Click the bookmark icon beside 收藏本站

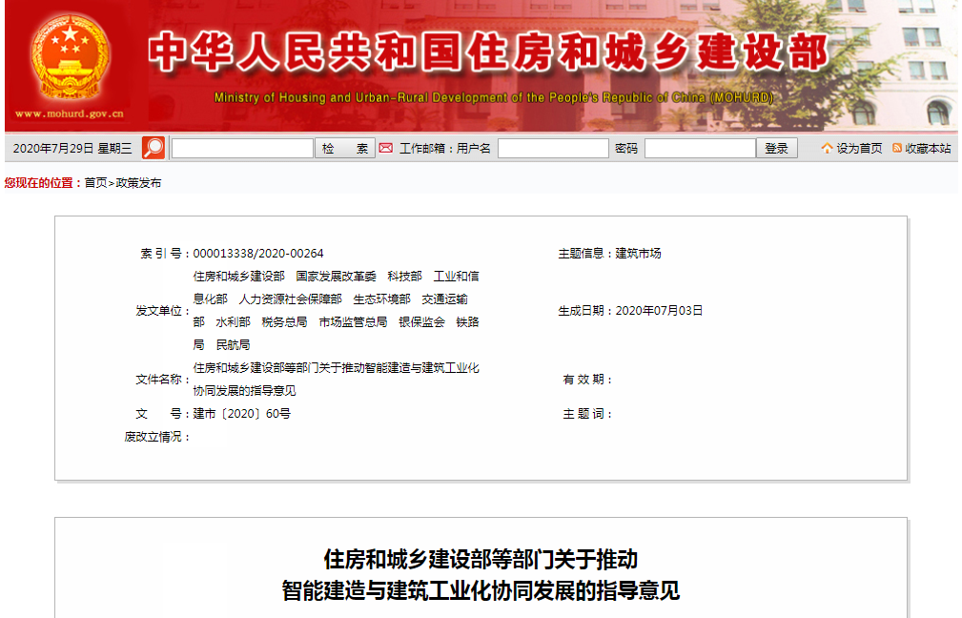[897, 148]
